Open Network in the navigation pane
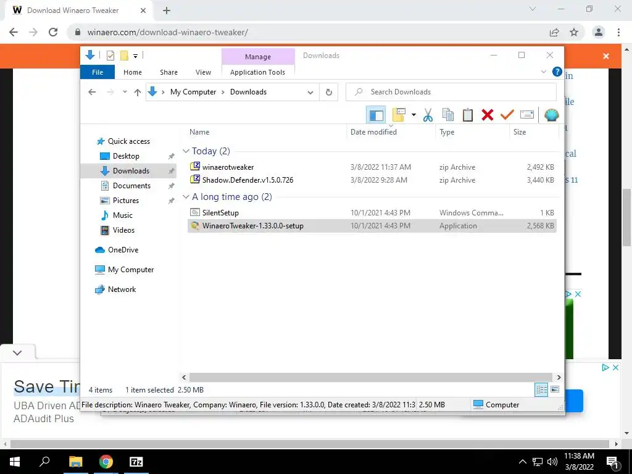 122,289
